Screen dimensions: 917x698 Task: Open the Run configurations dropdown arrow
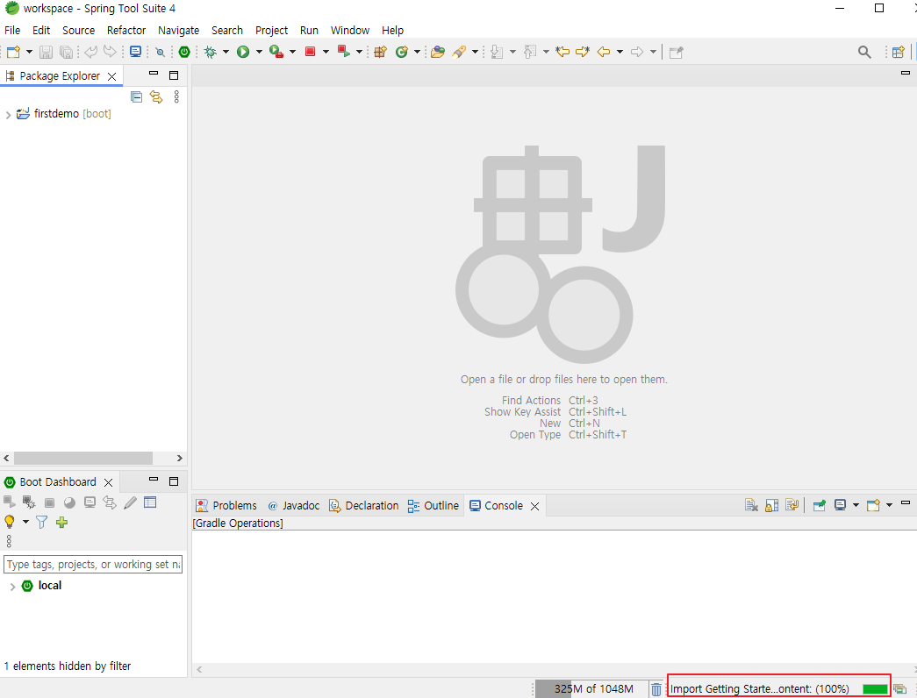259,52
